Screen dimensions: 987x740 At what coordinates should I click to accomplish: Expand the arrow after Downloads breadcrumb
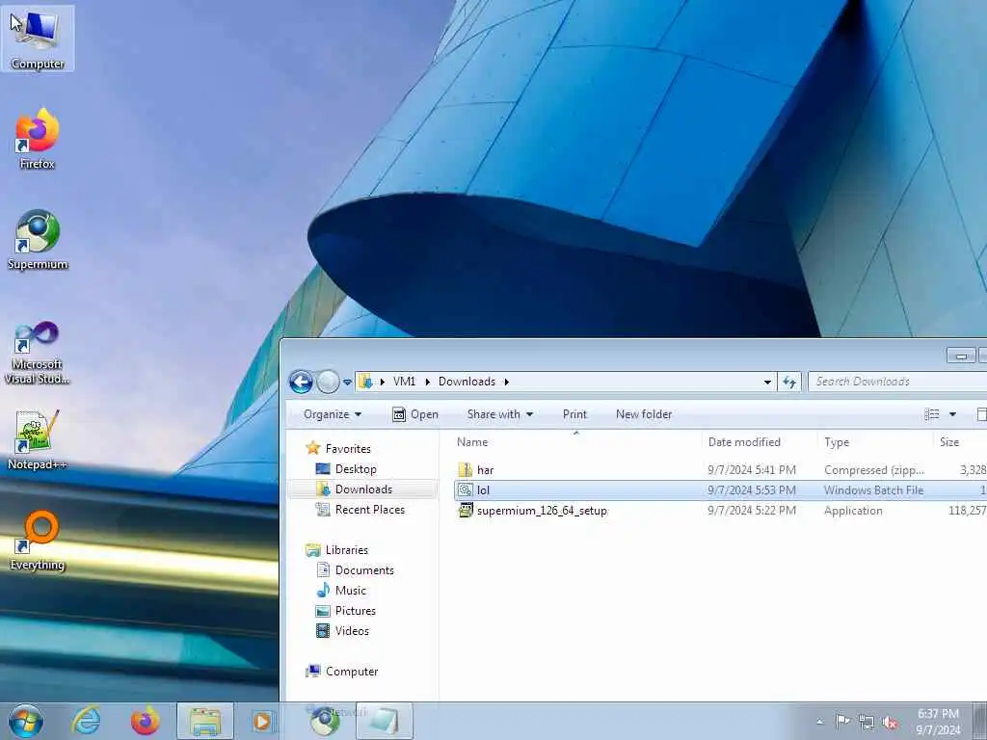pos(506,382)
